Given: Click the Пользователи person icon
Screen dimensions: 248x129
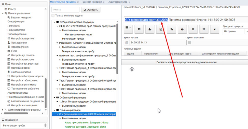Looking at the screenshot, I should (9, 42).
